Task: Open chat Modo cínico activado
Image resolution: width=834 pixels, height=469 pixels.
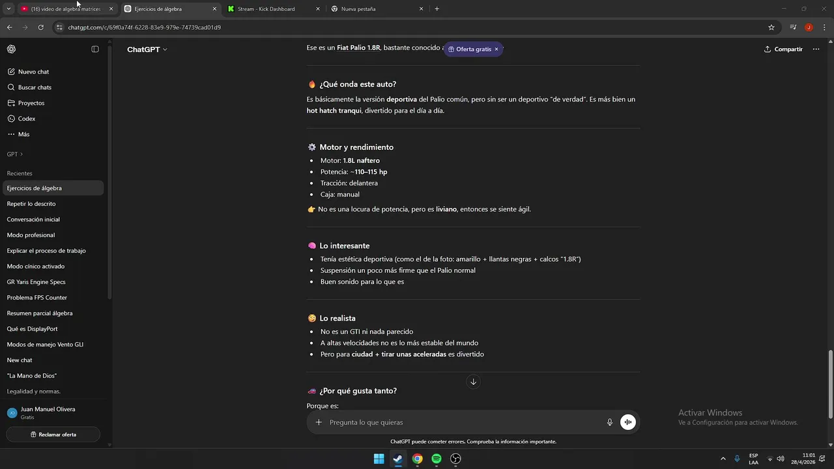Action: [52, 266]
